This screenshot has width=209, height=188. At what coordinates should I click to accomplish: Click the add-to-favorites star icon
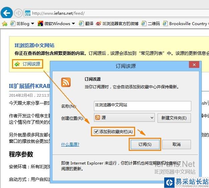[x=5, y=24]
